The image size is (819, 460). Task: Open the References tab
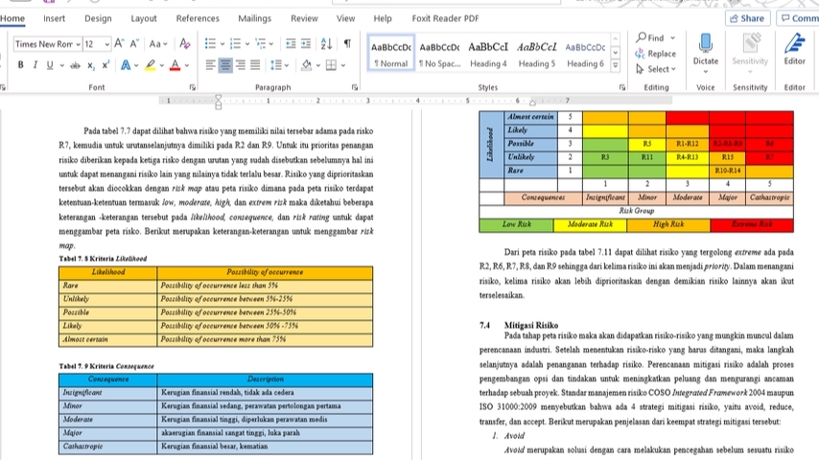point(198,18)
